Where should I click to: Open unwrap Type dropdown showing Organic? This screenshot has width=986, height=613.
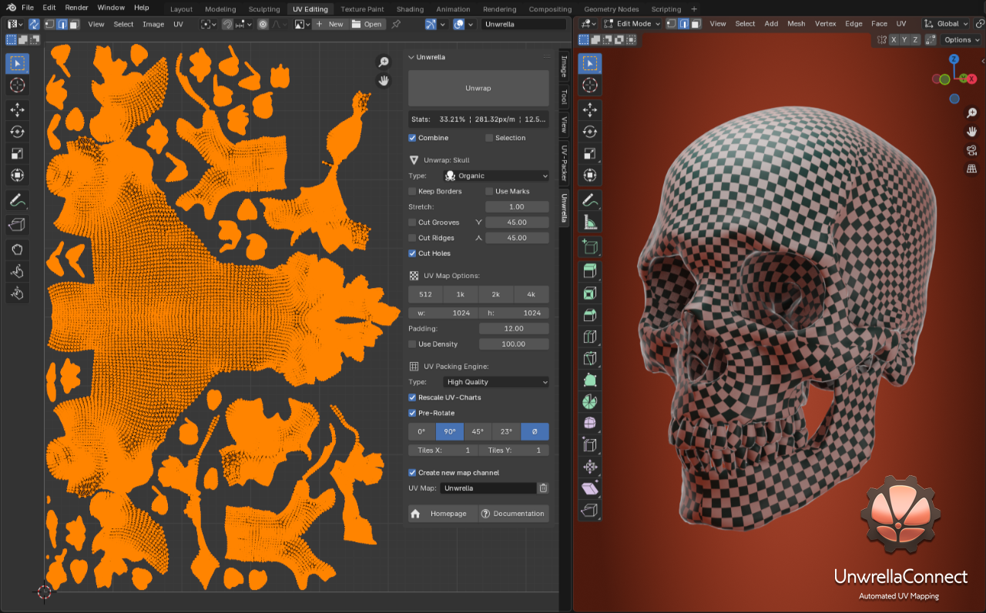pyautogui.click(x=496, y=176)
